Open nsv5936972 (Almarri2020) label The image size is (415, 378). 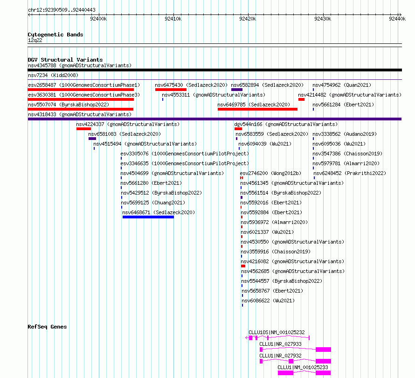[275, 222]
